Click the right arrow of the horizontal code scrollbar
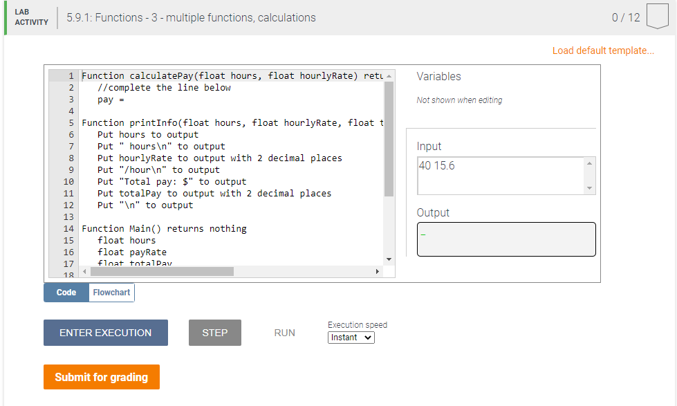 click(x=377, y=271)
